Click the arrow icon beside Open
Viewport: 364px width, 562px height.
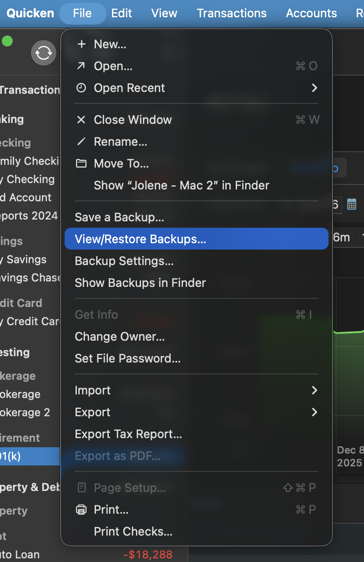click(x=81, y=66)
